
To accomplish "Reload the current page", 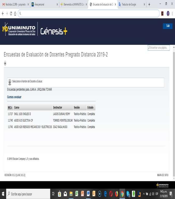I will click(11, 13).
